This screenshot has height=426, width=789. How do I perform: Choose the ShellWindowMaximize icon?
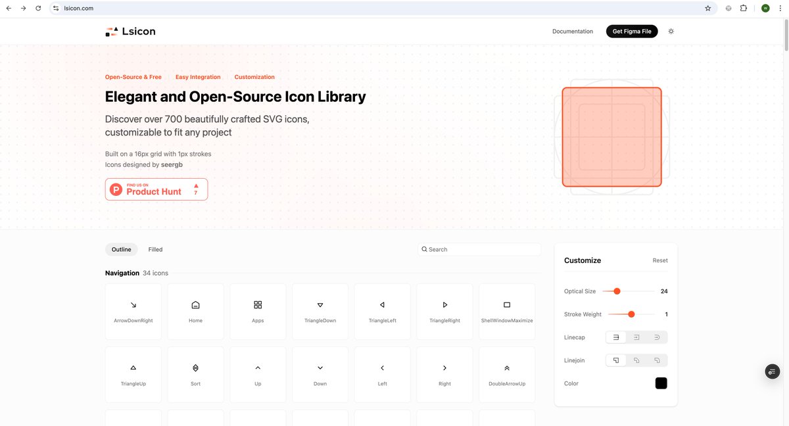pyautogui.click(x=507, y=312)
